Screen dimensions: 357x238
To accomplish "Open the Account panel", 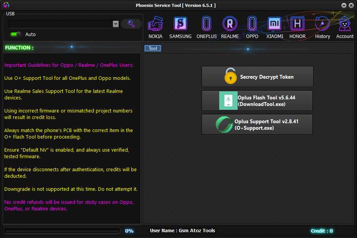I will click(x=344, y=26).
